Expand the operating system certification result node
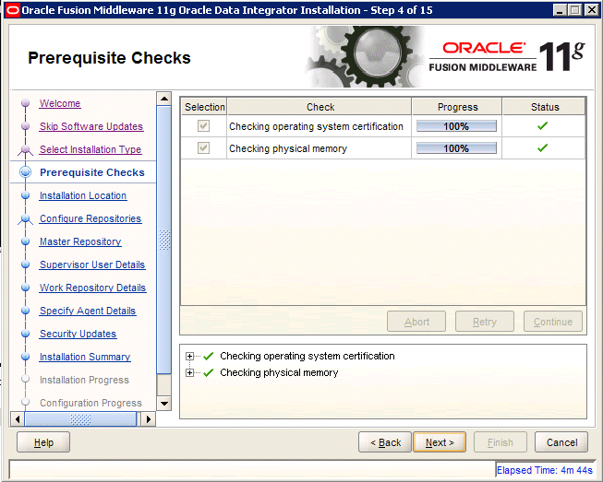 (x=189, y=356)
